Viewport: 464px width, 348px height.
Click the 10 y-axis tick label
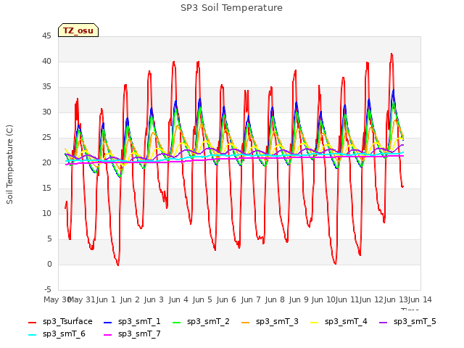pyautogui.click(x=46, y=214)
